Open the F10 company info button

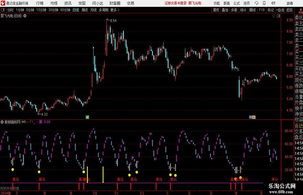point(262,10)
